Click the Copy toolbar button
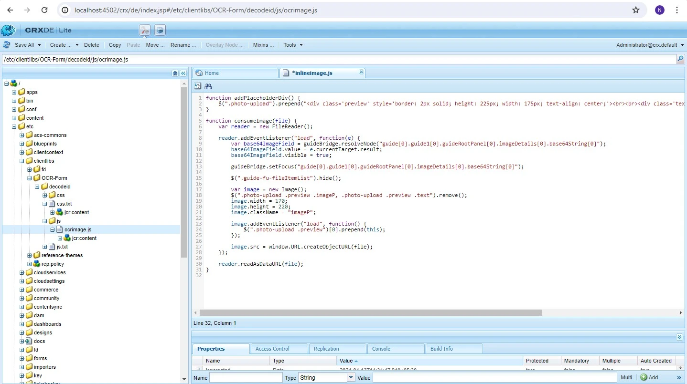 click(115, 45)
